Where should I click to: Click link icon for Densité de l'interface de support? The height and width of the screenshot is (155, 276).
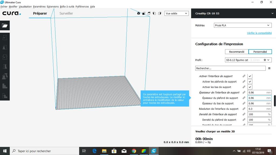pyautogui.click(x=244, y=114)
